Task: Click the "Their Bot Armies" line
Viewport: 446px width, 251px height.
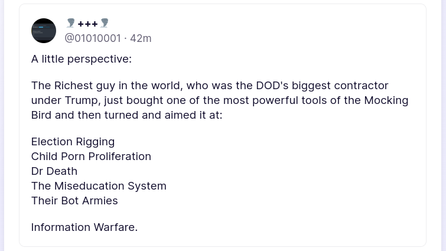Action: tap(74, 201)
